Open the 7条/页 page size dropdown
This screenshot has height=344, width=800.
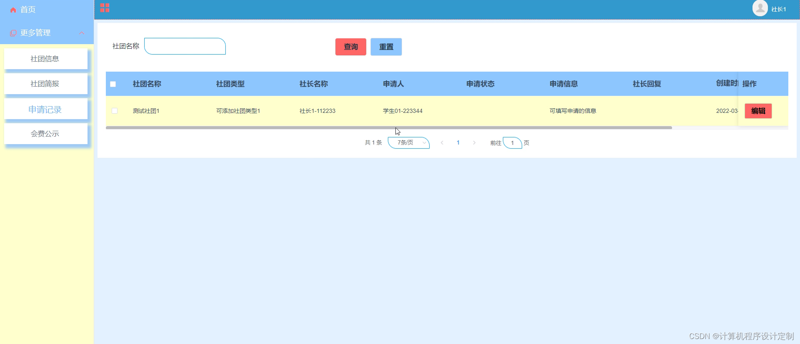coord(409,143)
